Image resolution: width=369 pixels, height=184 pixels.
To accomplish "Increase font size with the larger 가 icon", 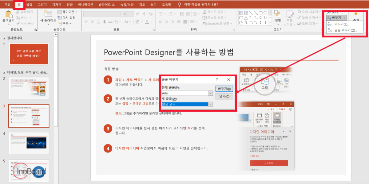I will (137, 14).
